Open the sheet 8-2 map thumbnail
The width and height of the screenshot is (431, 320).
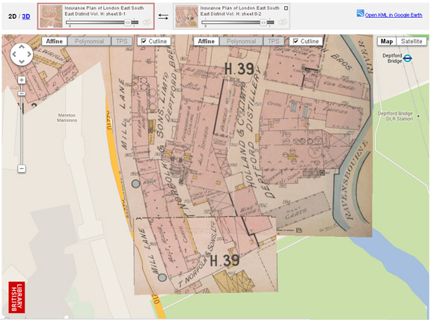[x=186, y=16]
